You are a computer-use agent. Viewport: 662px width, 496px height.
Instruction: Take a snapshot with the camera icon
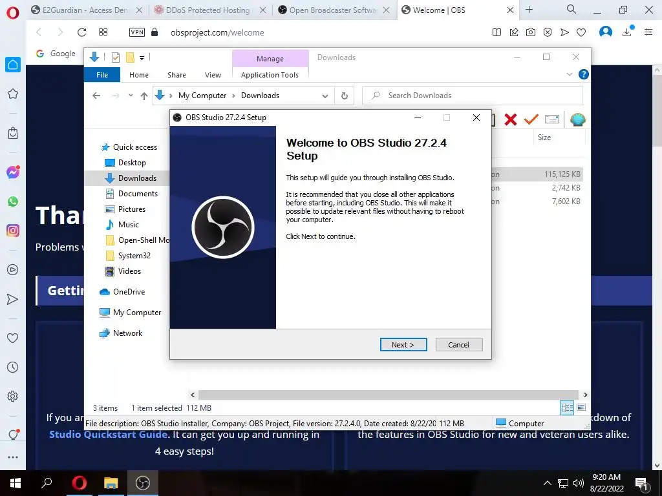[531, 32]
